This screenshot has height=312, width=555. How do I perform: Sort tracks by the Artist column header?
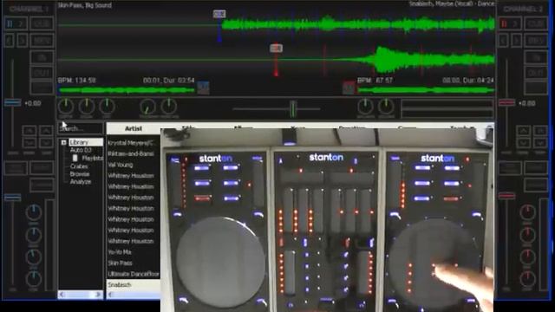point(134,128)
